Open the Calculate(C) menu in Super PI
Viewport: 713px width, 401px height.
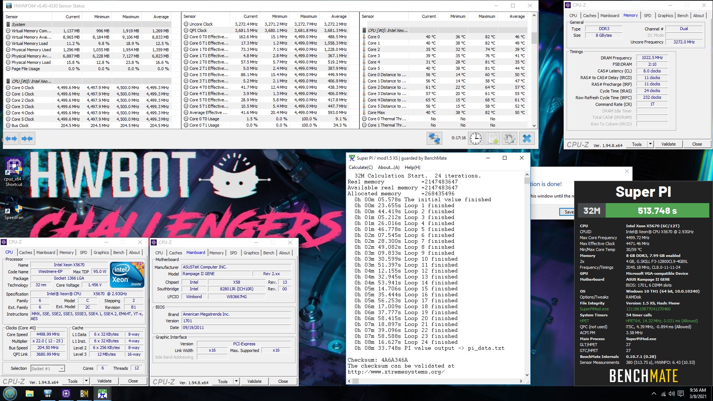tap(360, 167)
